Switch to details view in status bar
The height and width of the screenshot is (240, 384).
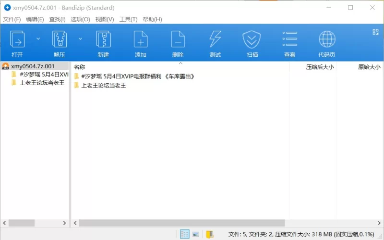pyautogui.click(x=184, y=234)
